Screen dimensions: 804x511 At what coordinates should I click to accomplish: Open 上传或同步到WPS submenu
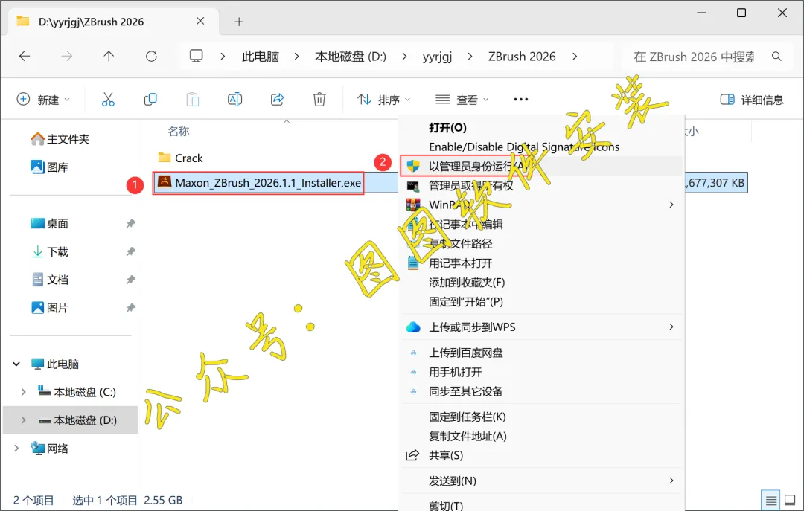(541, 327)
